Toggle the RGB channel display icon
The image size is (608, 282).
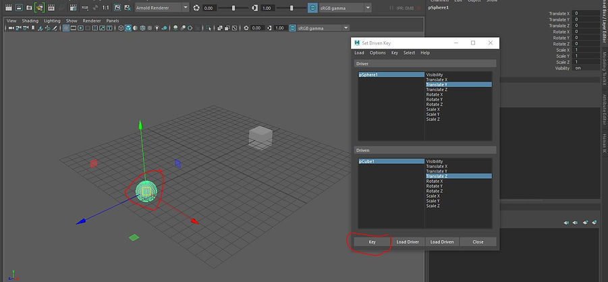85,7
